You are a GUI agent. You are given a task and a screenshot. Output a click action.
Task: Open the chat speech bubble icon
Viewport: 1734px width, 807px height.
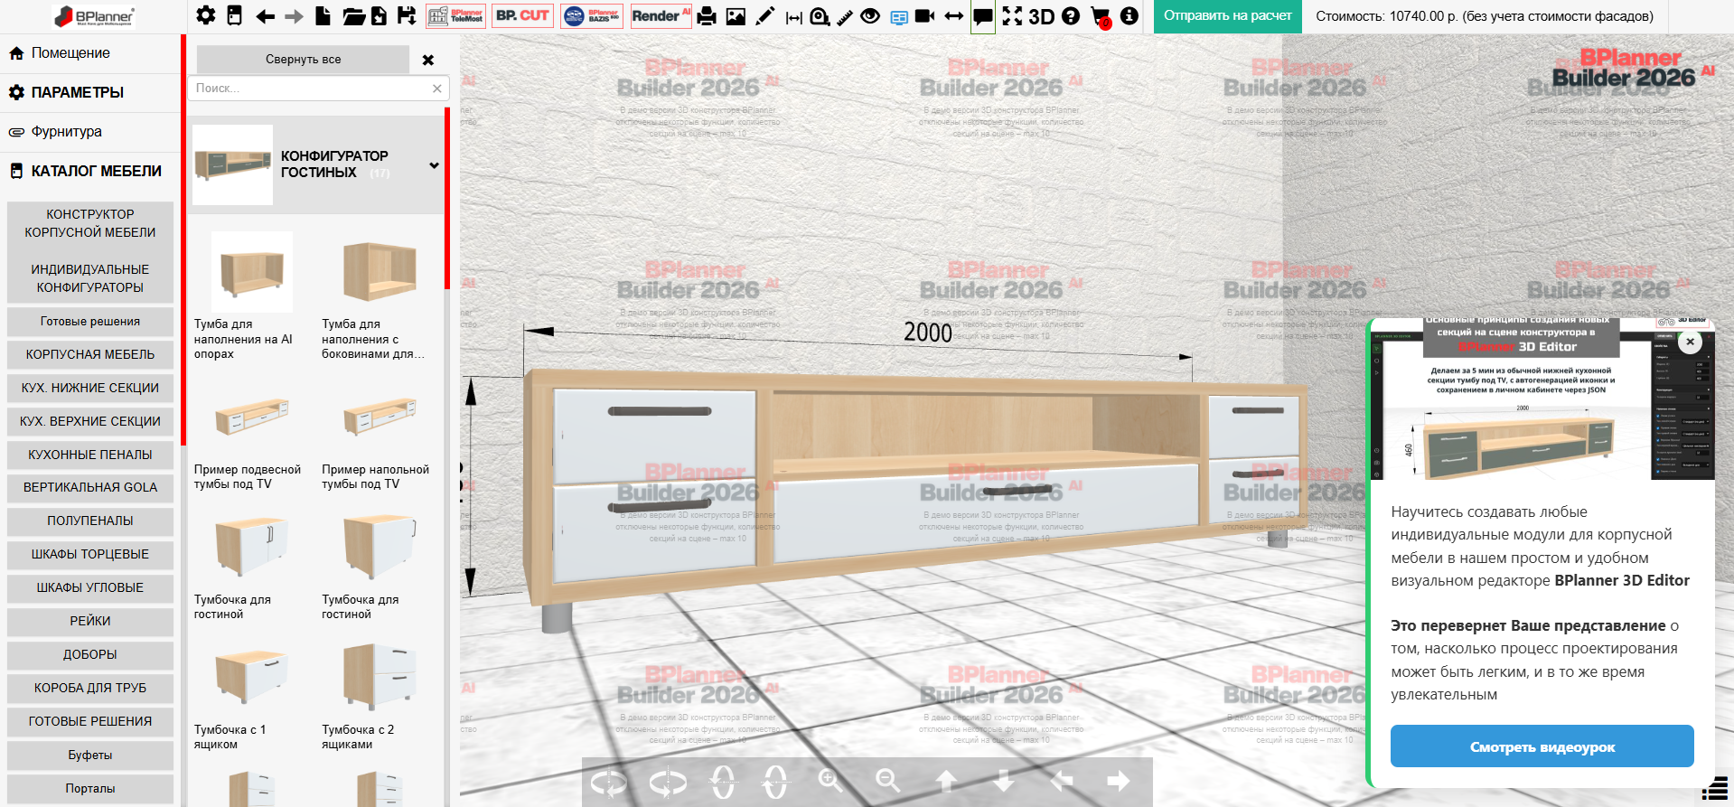point(982,16)
